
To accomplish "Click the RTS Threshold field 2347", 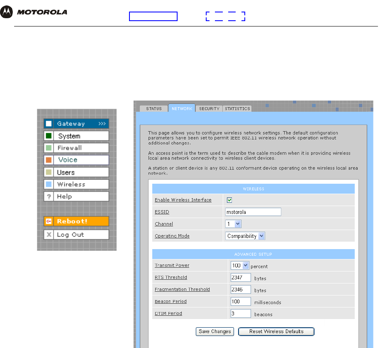I will [x=241, y=277].
